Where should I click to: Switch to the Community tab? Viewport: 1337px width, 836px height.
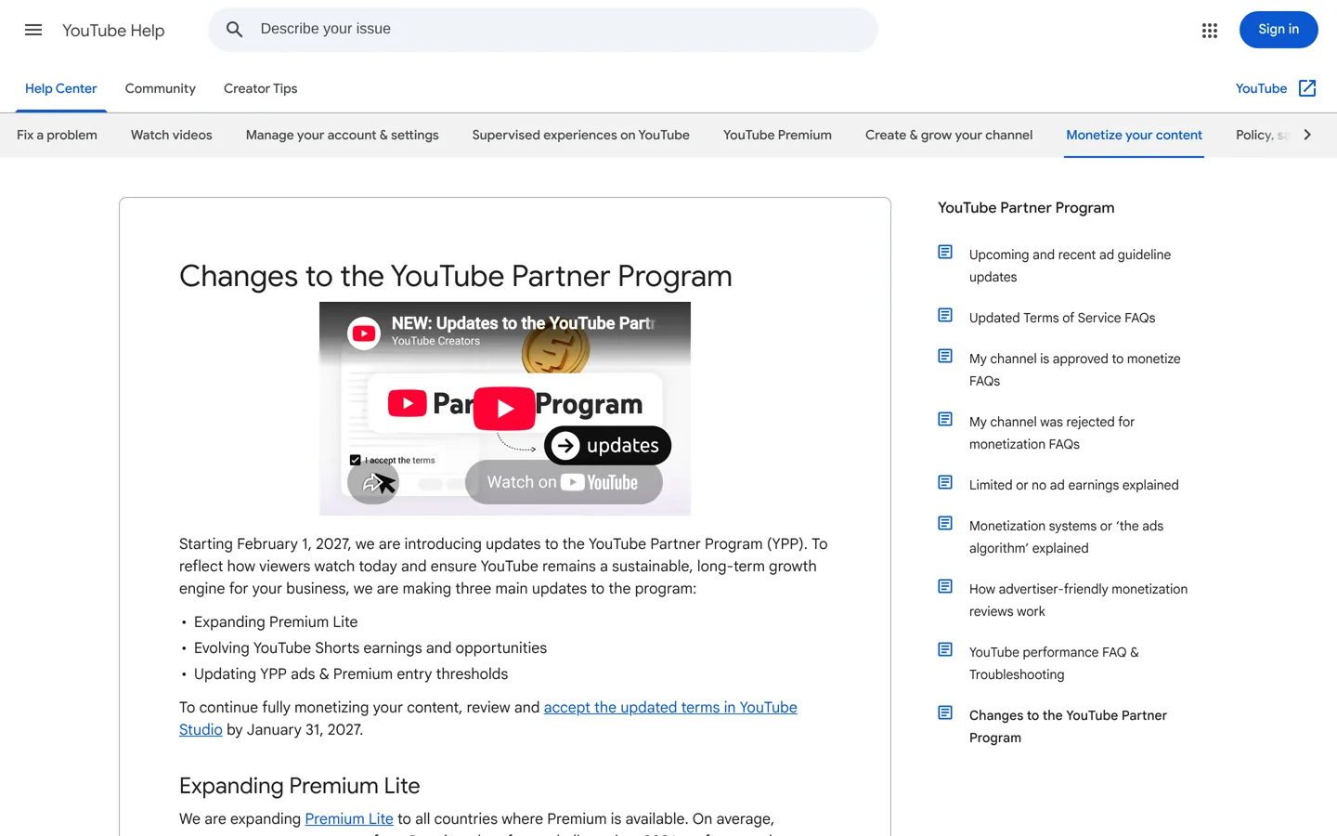point(161,88)
